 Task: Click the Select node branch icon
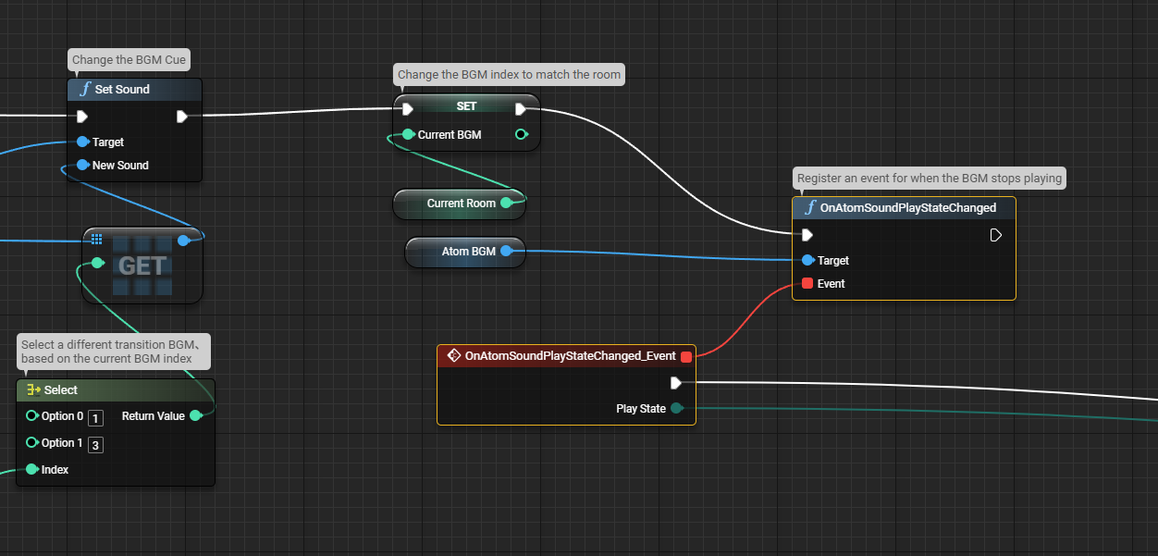[x=33, y=390]
